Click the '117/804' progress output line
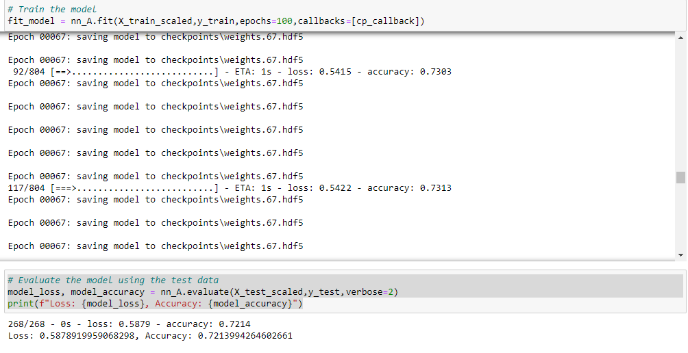Screen dimensions: 688x353 pos(230,188)
